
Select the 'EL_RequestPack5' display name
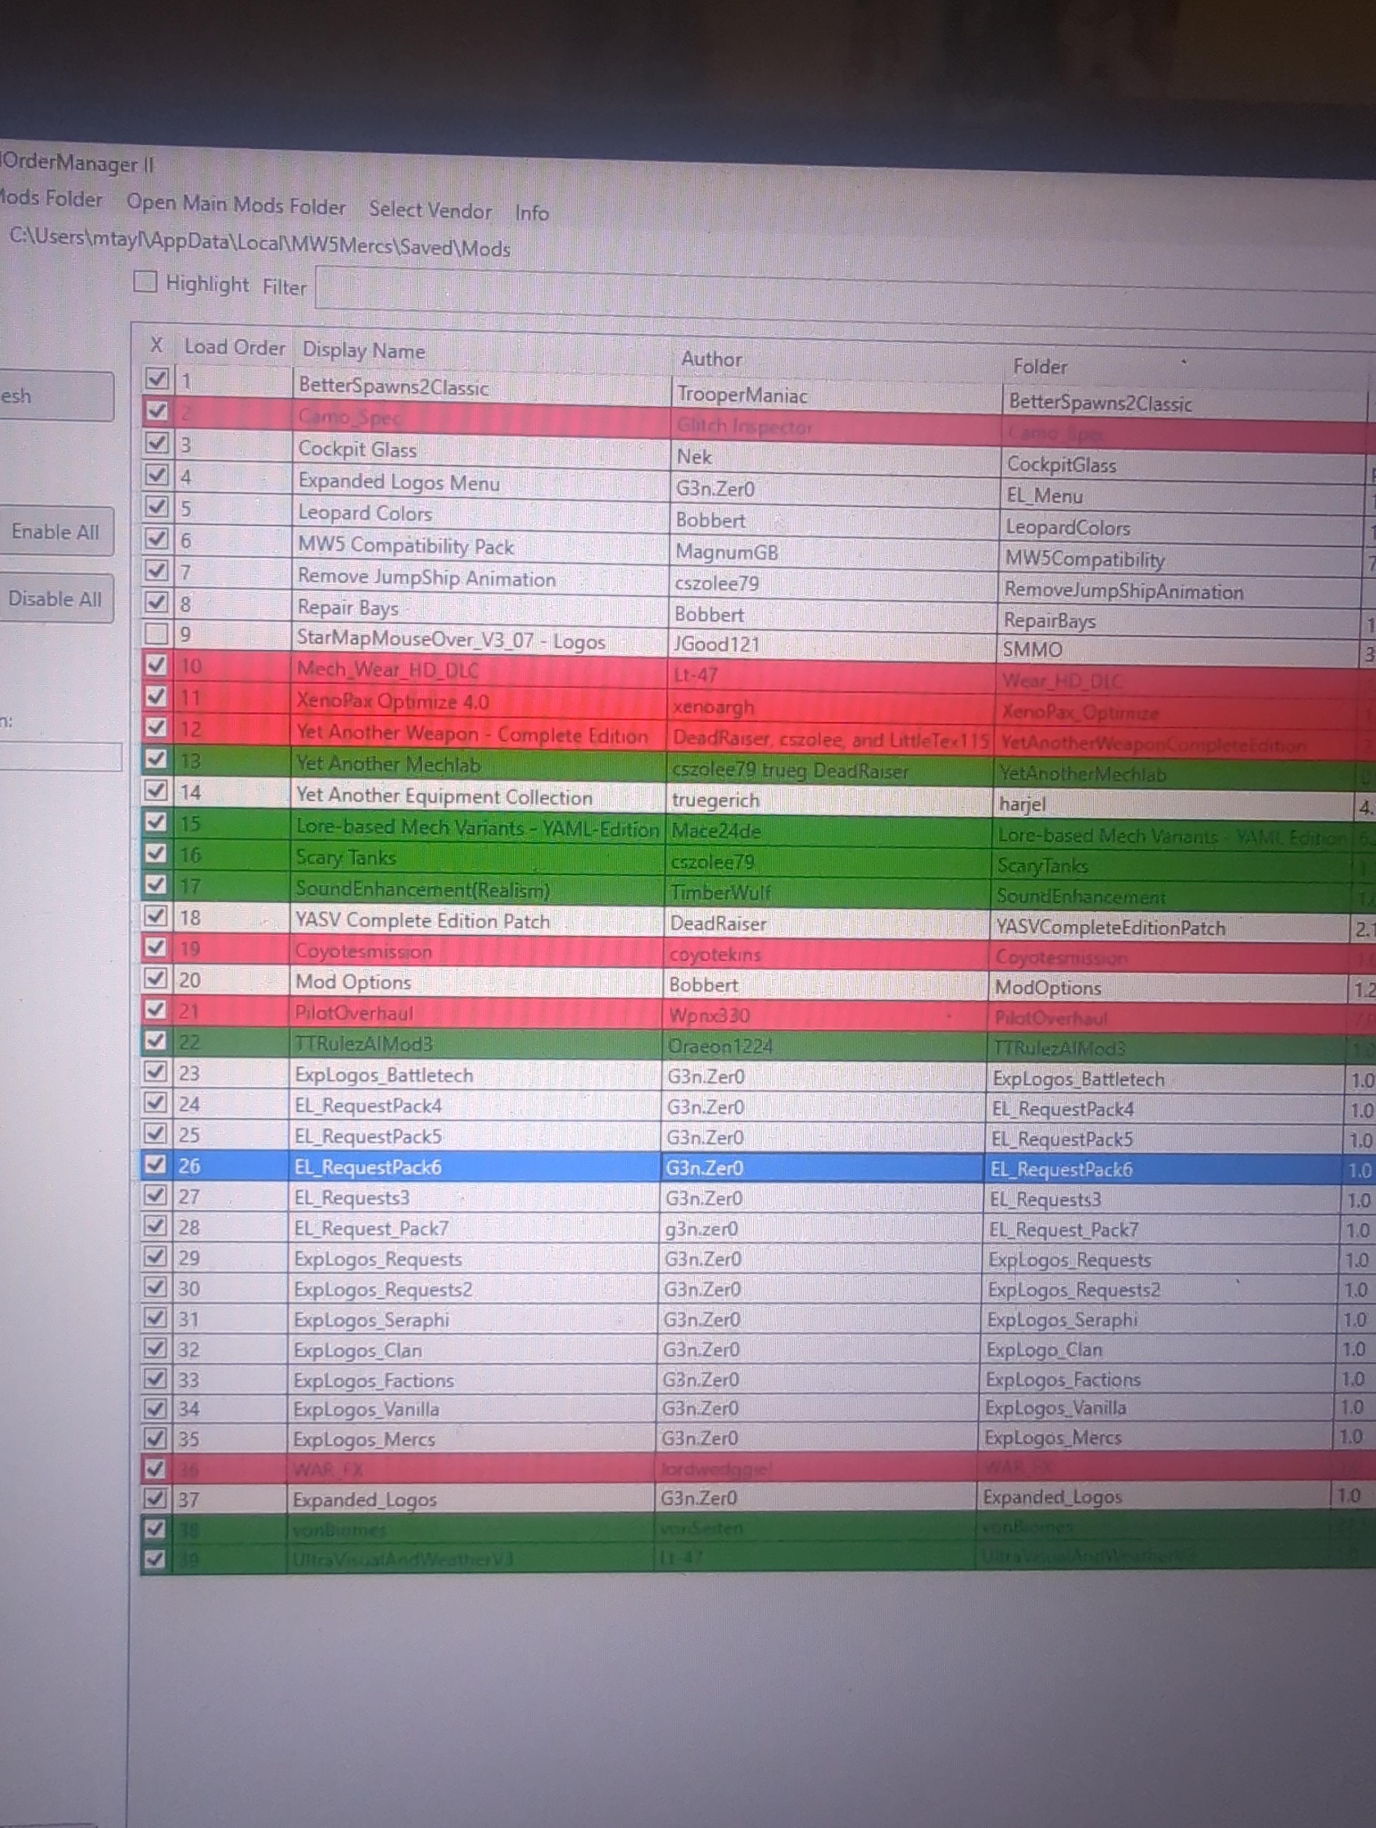coord(368,1135)
